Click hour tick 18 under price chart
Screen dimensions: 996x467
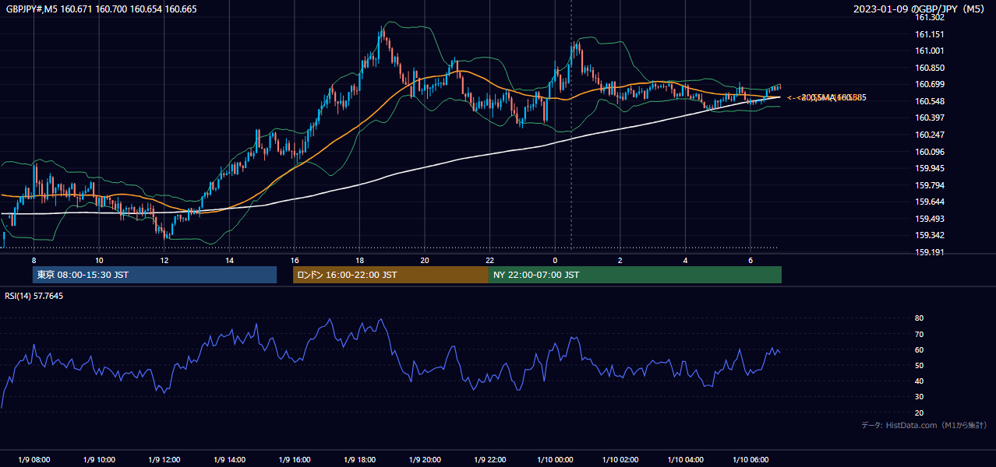click(359, 260)
